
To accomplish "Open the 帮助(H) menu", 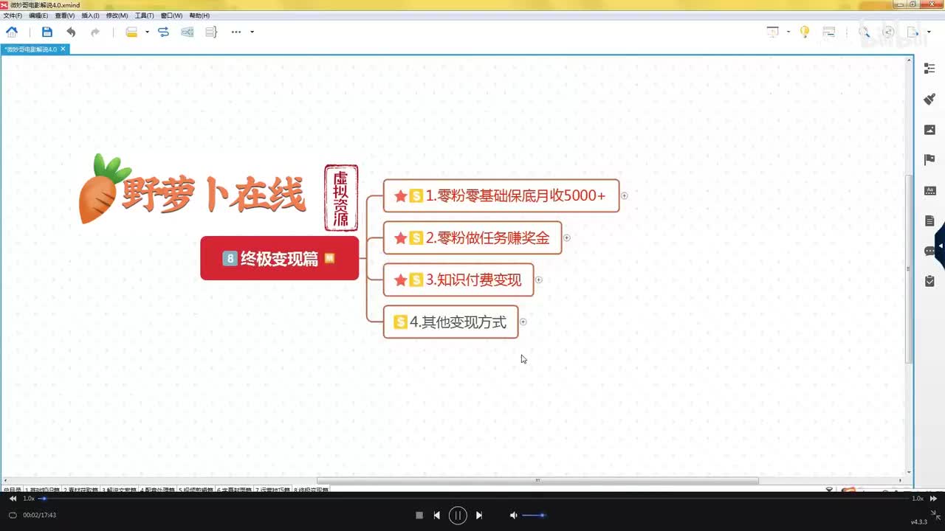I will click(199, 15).
